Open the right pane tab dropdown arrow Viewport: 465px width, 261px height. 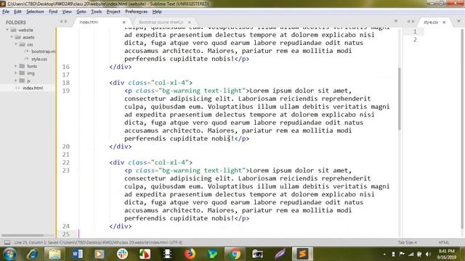[458, 21]
